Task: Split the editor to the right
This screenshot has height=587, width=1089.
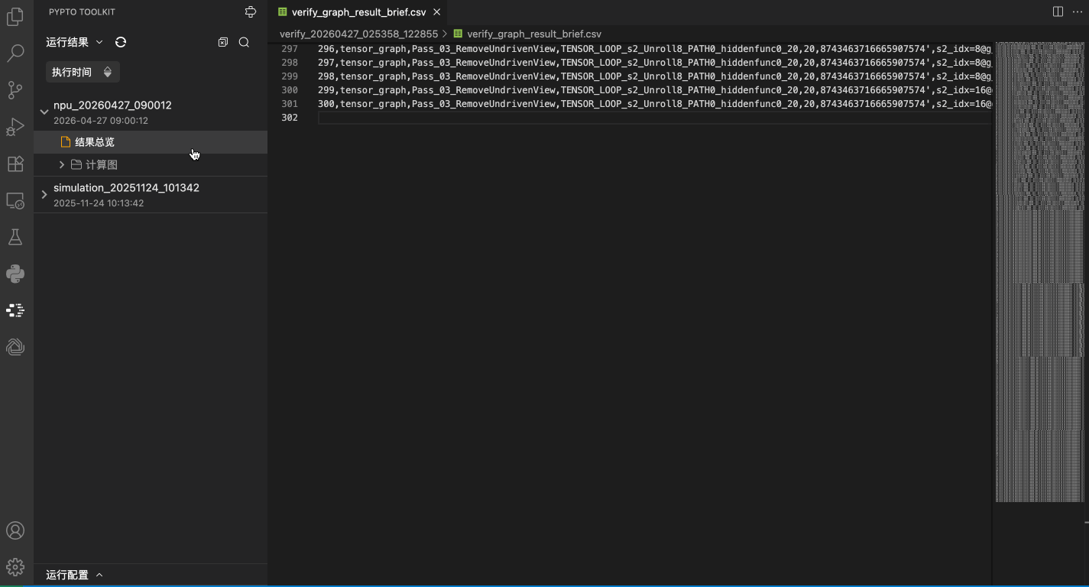Action: pos(1058,11)
